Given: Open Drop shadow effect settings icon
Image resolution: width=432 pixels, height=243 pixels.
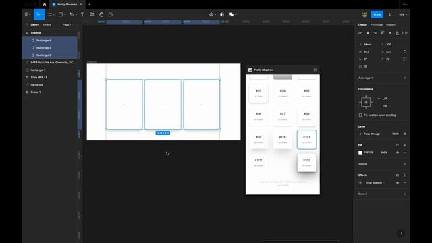Looking at the screenshot, I should tap(360, 183).
